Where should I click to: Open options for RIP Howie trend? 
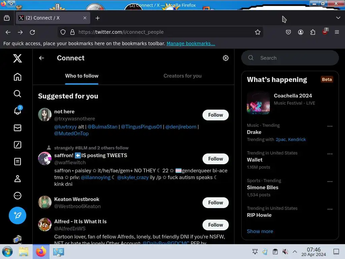(x=330, y=209)
